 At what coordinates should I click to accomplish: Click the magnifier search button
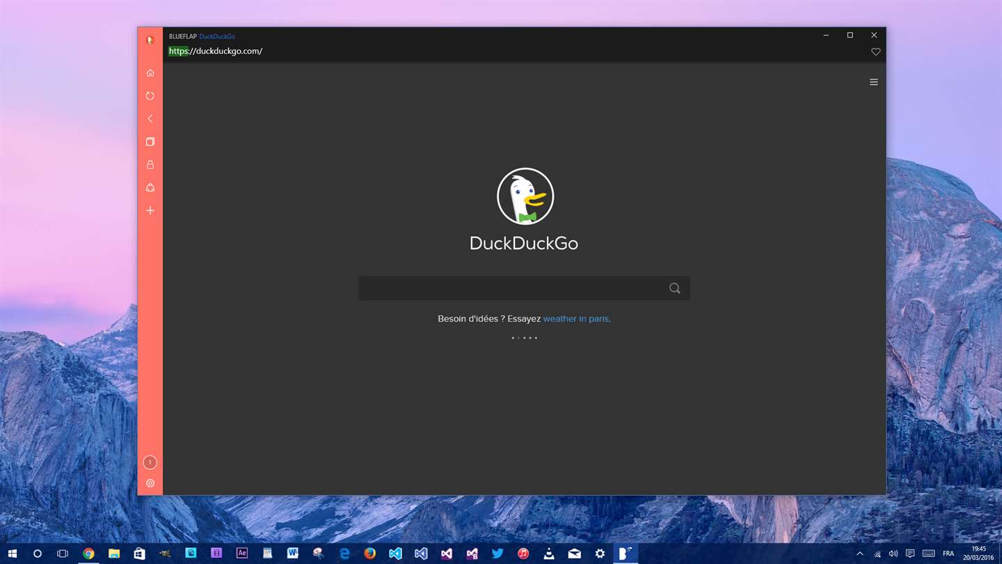tap(674, 288)
